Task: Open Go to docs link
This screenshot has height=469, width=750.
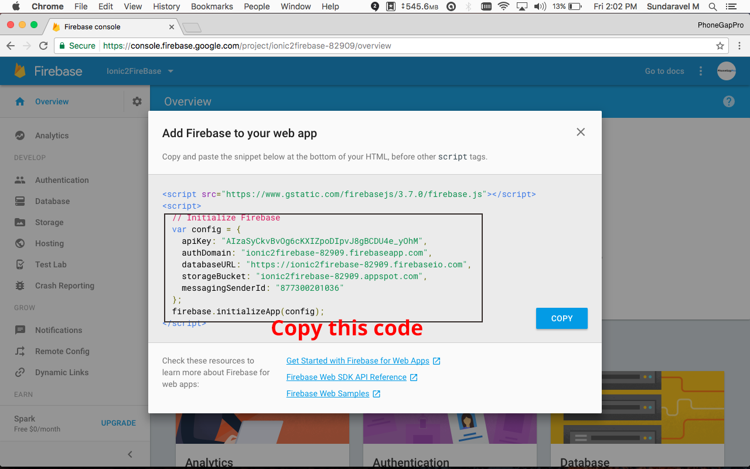Action: click(x=664, y=71)
